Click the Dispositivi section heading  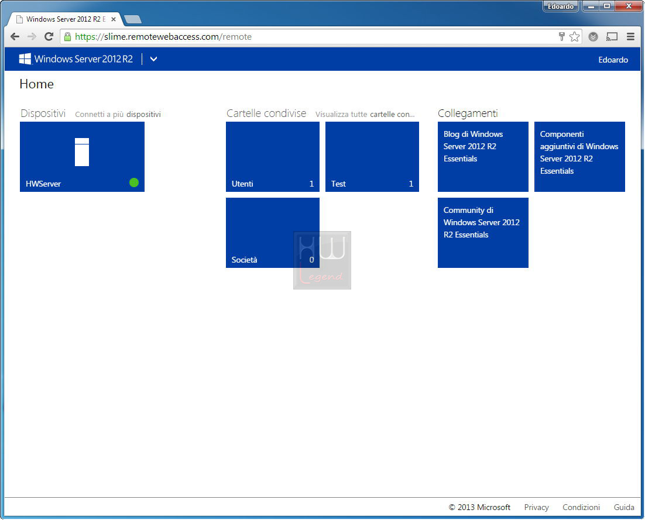click(x=43, y=113)
